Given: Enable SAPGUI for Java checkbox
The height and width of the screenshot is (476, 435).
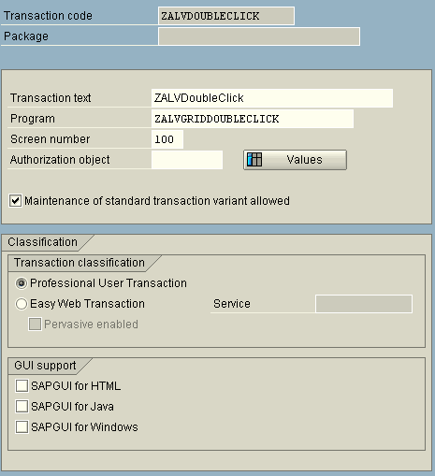Looking at the screenshot, I should (x=22, y=406).
